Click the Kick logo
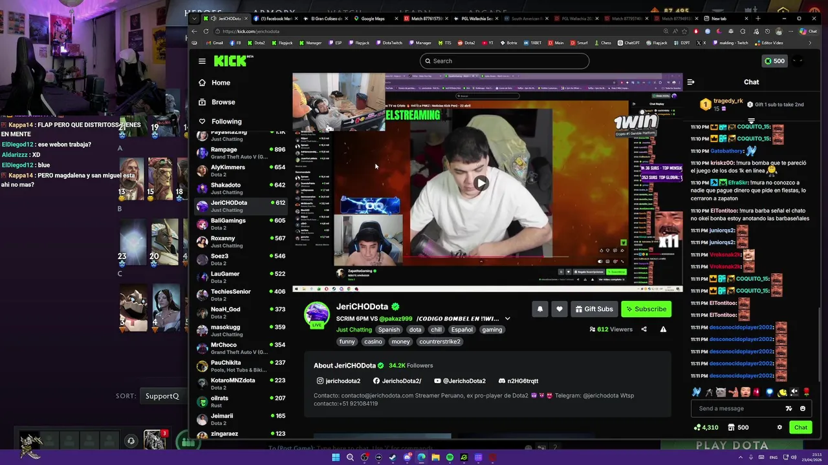 click(x=234, y=61)
